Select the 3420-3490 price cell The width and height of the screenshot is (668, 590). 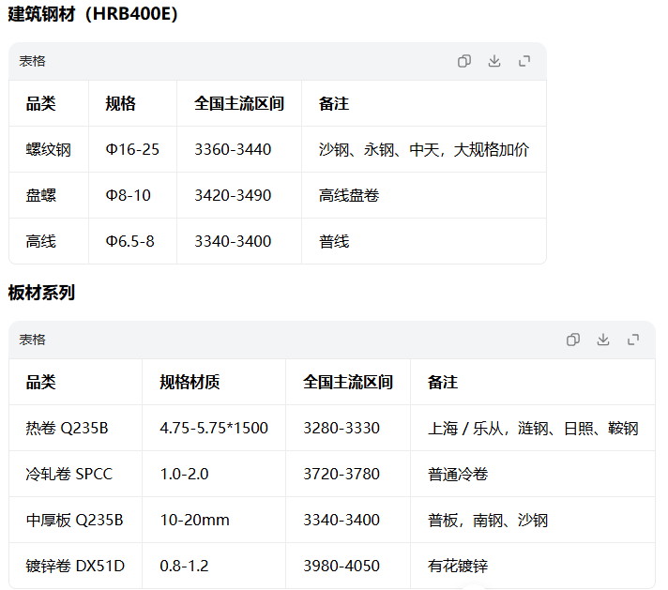point(239,195)
